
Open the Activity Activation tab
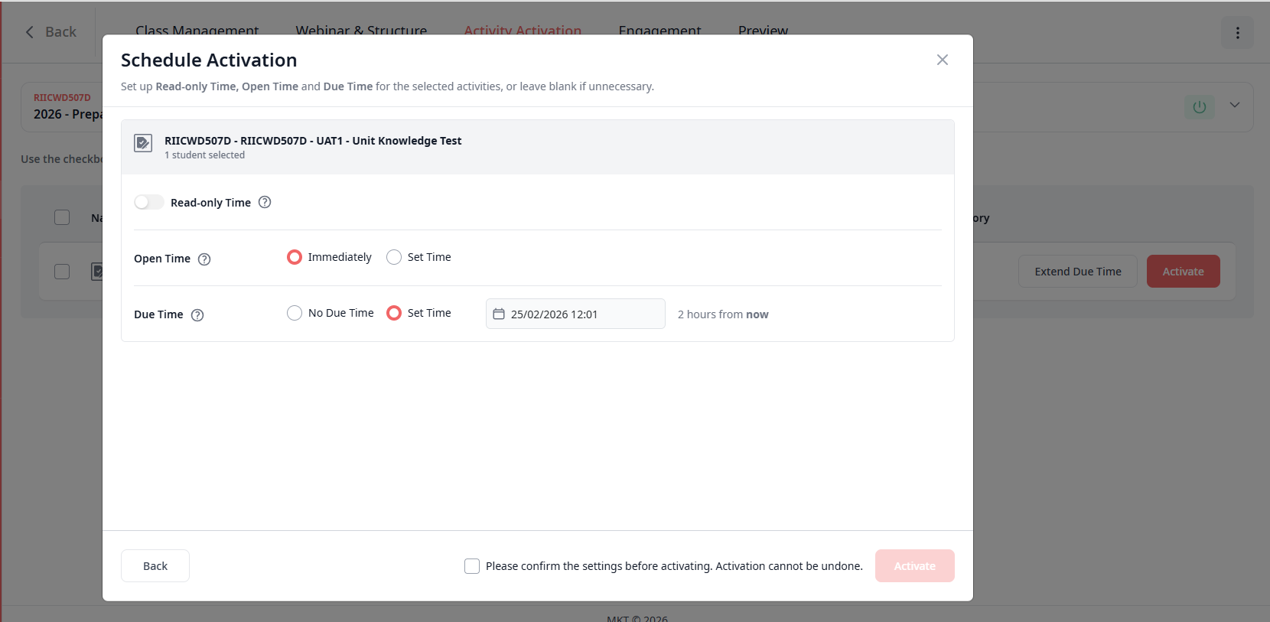coord(523,31)
